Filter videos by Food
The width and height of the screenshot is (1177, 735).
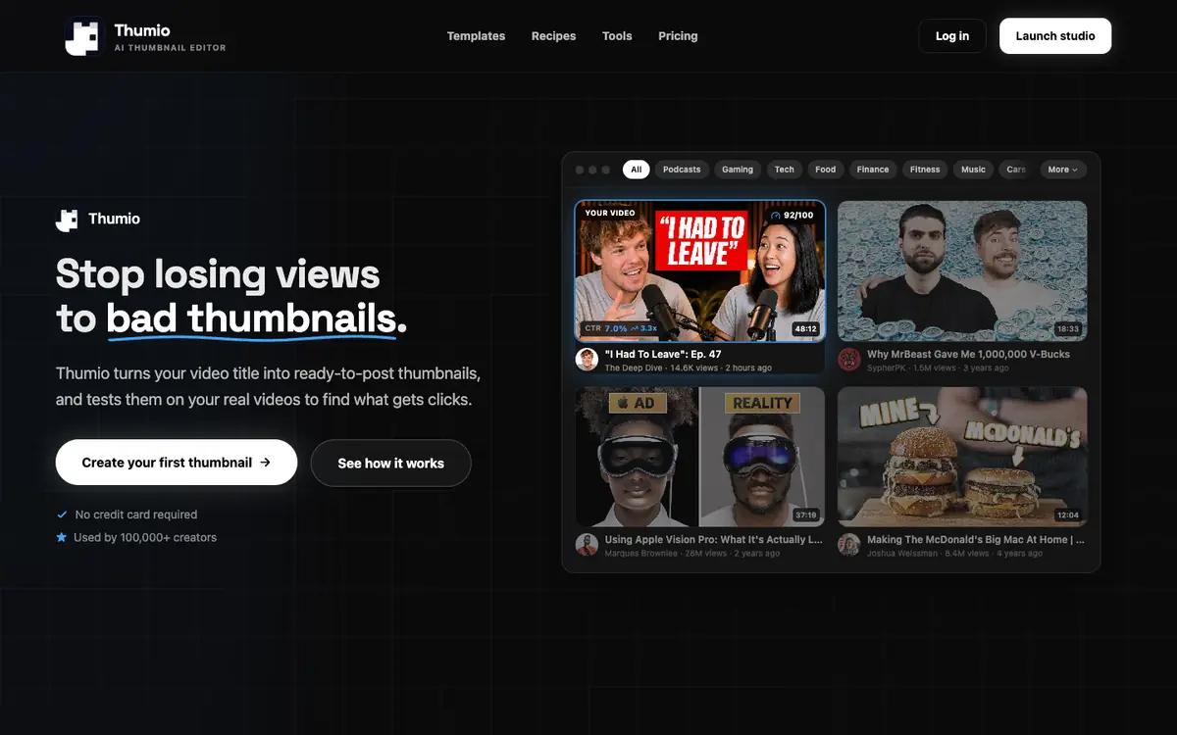(x=826, y=170)
